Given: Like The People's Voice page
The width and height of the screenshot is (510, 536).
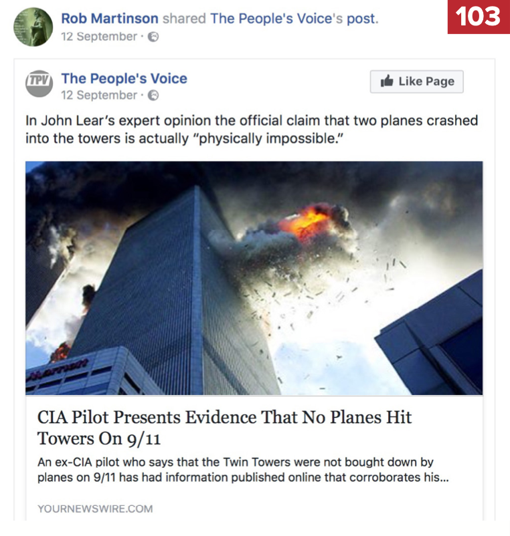Looking at the screenshot, I should pos(416,82).
